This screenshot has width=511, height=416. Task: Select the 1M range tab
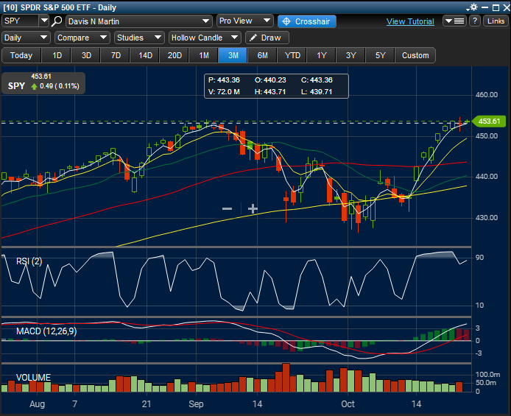click(204, 55)
